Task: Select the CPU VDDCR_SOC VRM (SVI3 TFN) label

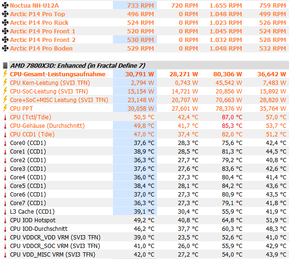Action: (x=55, y=246)
